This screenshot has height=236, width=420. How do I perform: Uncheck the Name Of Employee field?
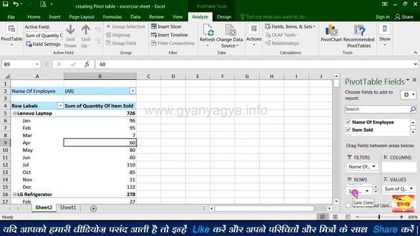point(348,122)
